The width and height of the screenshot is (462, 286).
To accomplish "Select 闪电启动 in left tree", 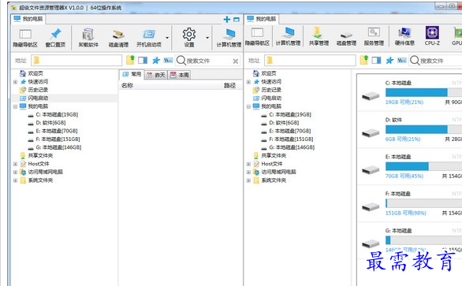I will tap(34, 98).
